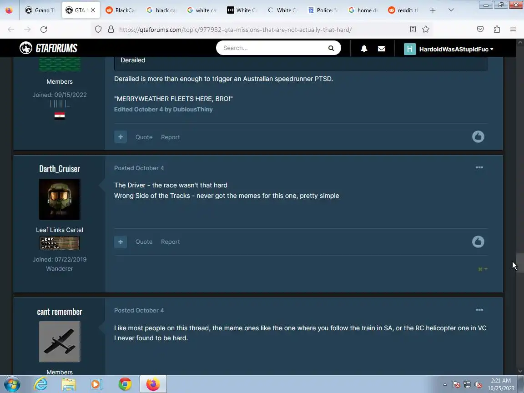The image size is (524, 393).
Task: Switch to the Police tab
Action: (x=323, y=10)
